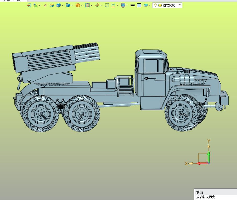Image resolution: width=237 pixels, height=200 pixels.
Task: Click the pick filter icon in toolbar
Action: pos(36,5)
